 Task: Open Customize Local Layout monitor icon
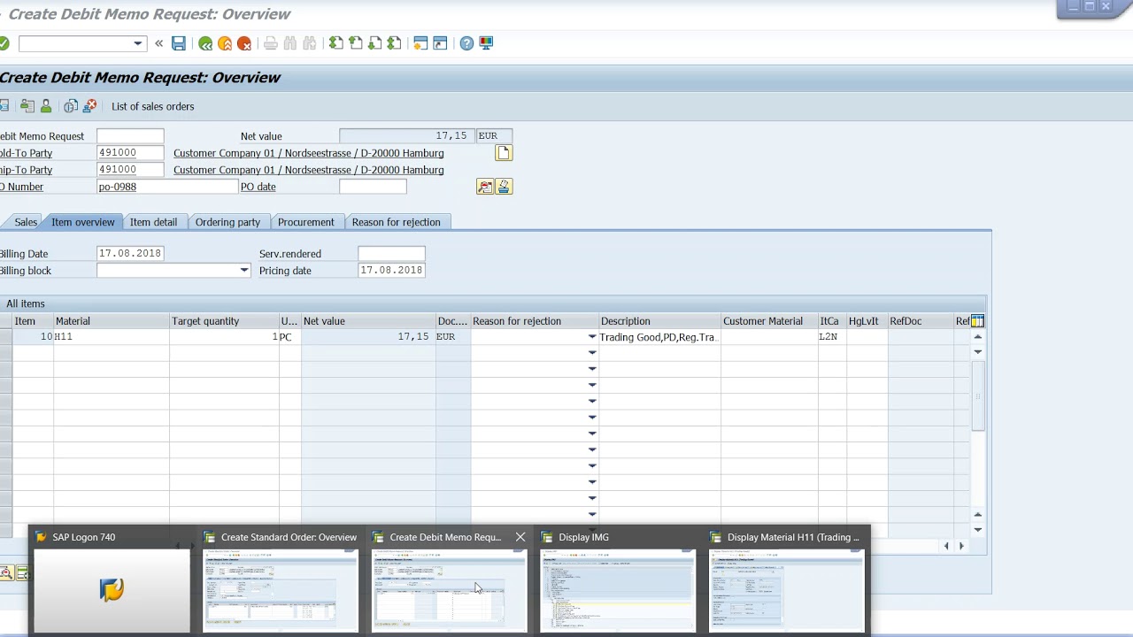pyautogui.click(x=486, y=43)
